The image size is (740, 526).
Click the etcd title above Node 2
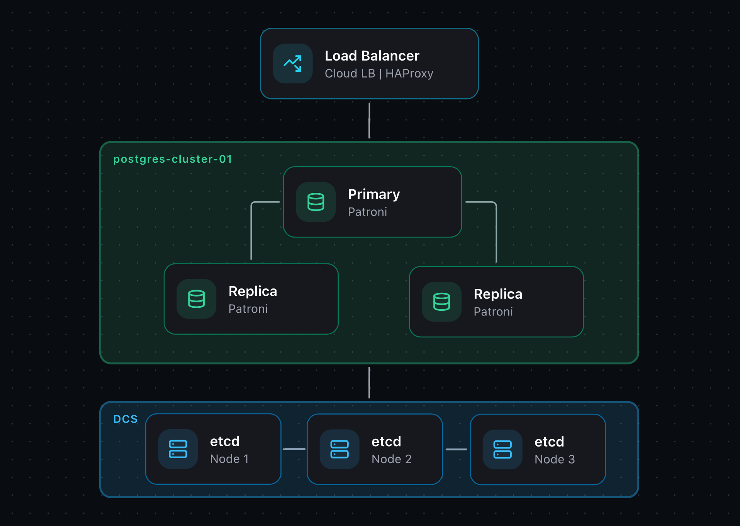coord(386,442)
